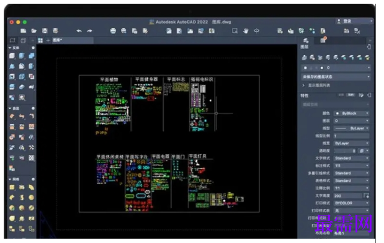The height and width of the screenshot is (243, 384).
Task: Click the pick-height icon beside 文字高度
Action: tap(367, 195)
